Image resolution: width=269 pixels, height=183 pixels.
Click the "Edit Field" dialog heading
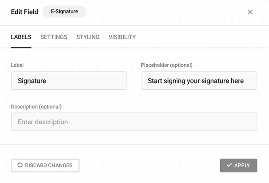pyautogui.click(x=25, y=12)
